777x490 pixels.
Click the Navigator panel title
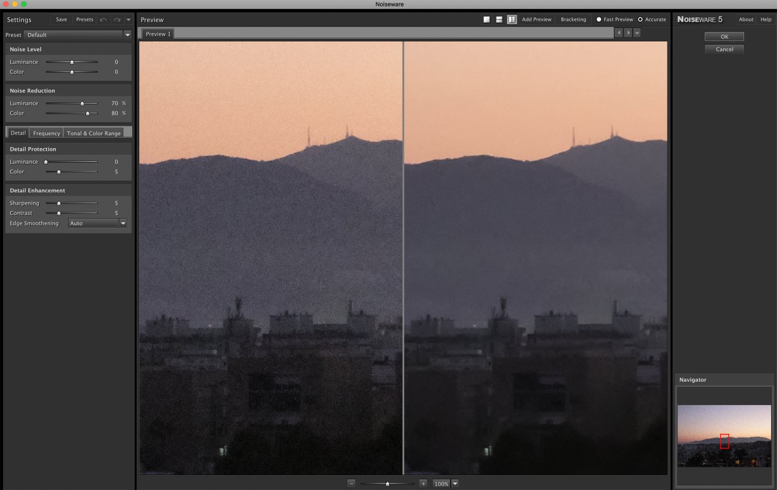click(693, 380)
